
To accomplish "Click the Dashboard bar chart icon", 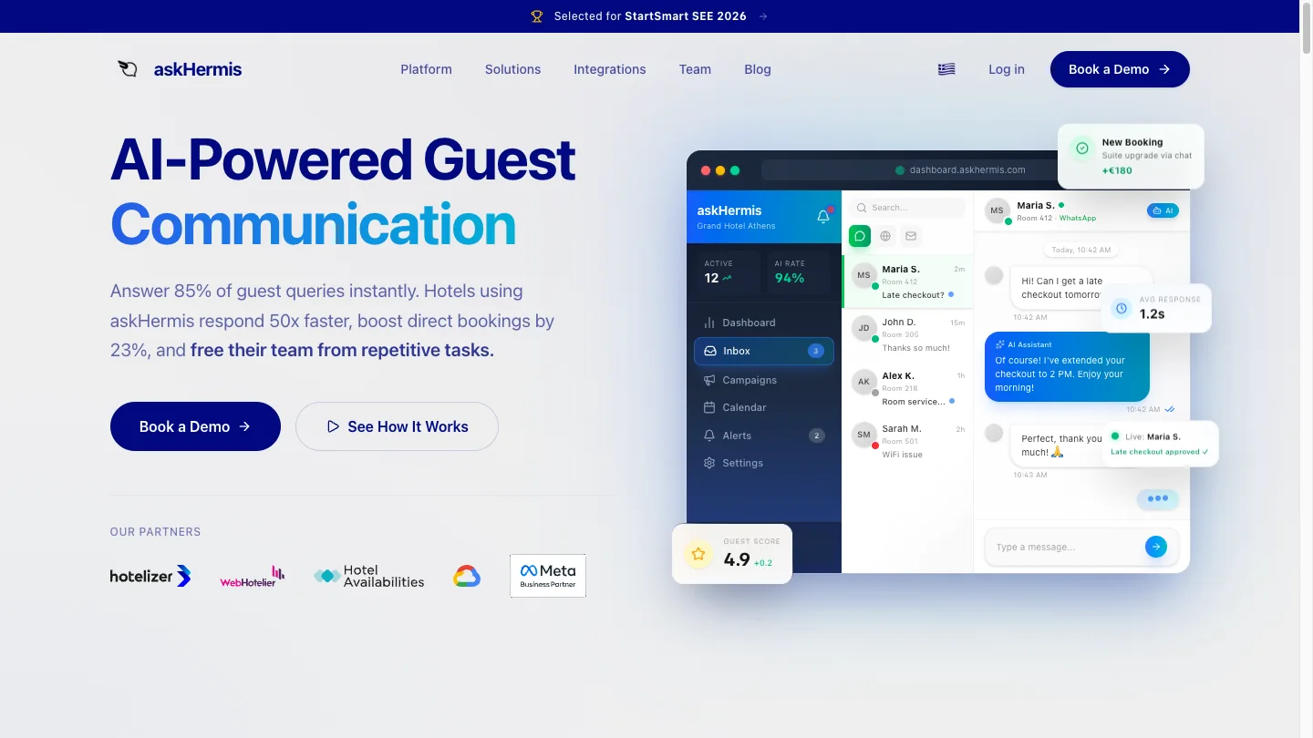I will pos(709,323).
